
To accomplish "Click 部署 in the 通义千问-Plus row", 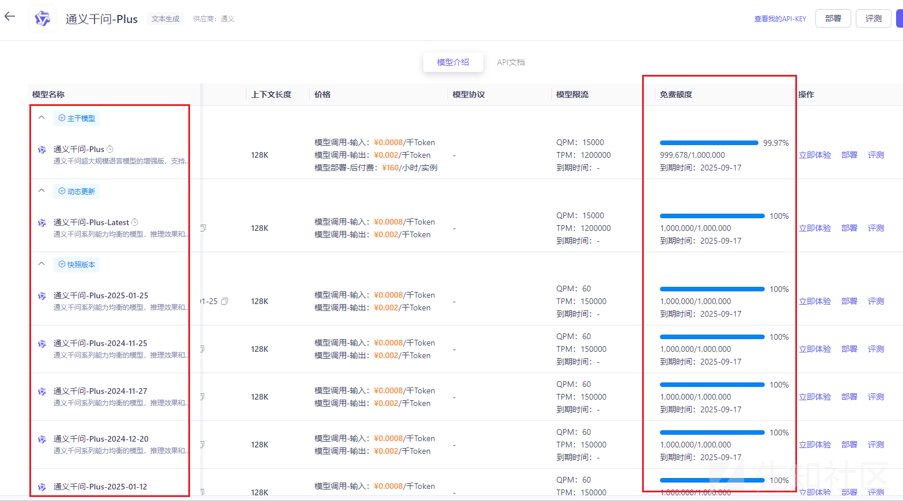I will (x=849, y=155).
